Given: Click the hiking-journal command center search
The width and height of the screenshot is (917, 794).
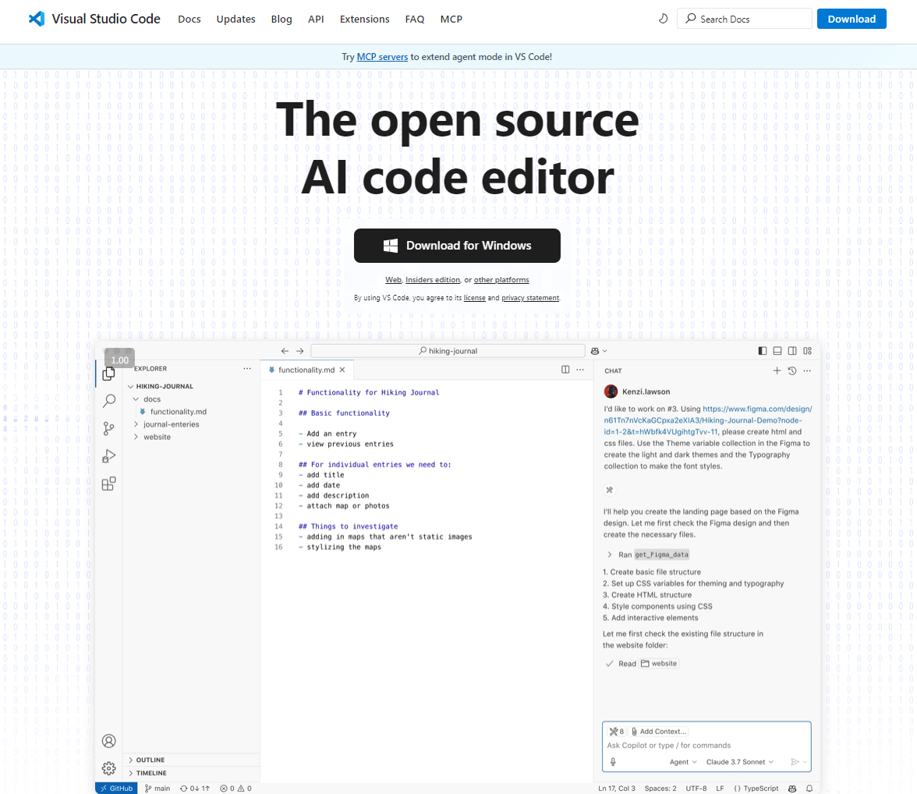Looking at the screenshot, I should point(448,351).
